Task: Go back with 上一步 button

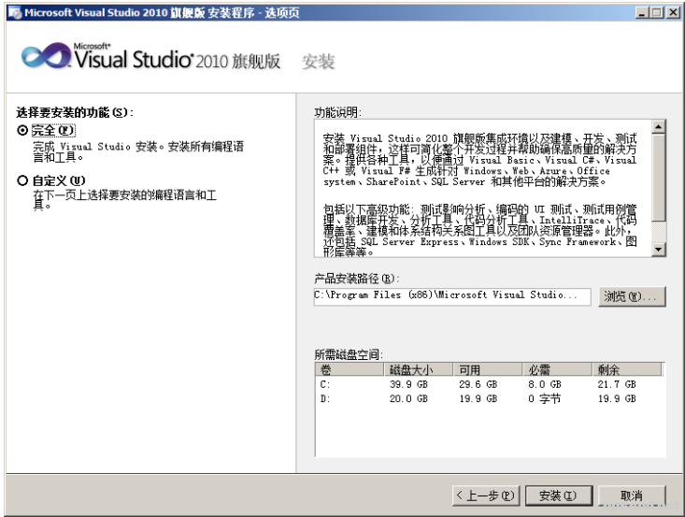Action: (x=486, y=495)
